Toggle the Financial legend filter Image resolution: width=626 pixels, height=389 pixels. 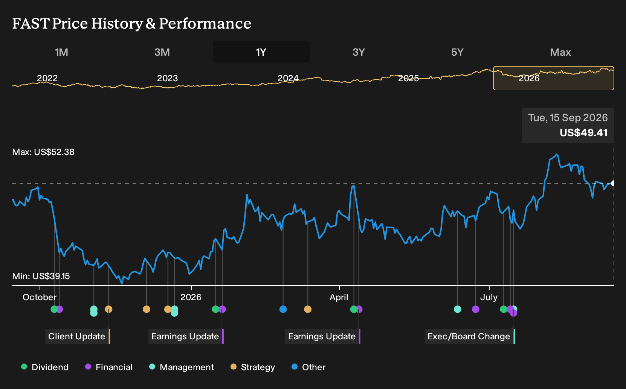click(108, 367)
